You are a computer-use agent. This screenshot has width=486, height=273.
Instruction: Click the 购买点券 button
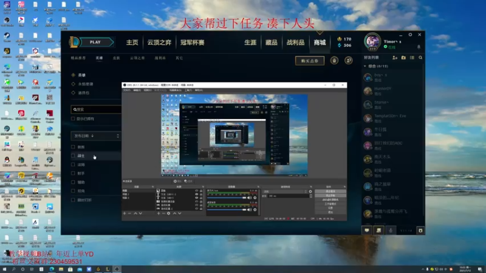pyautogui.click(x=310, y=61)
